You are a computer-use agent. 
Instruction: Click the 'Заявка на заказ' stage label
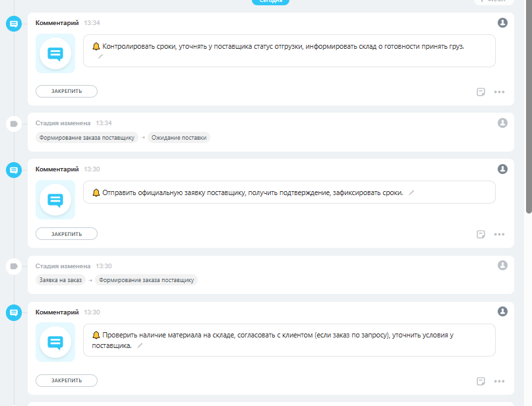61,280
